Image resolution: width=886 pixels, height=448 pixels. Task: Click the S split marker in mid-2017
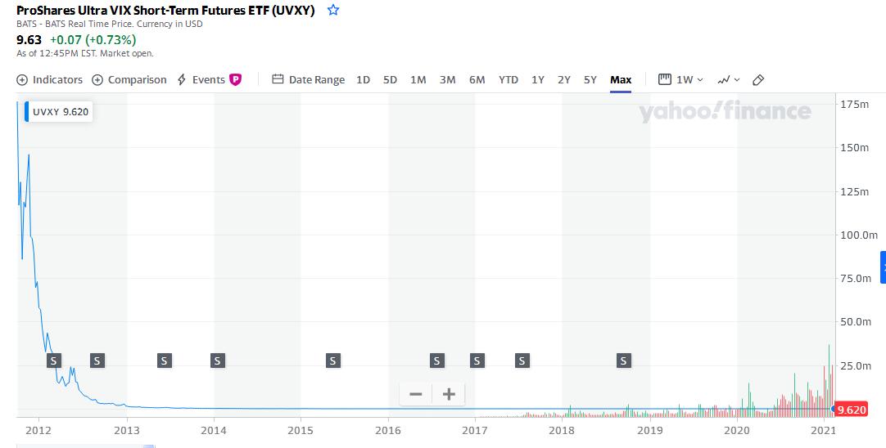pos(522,361)
